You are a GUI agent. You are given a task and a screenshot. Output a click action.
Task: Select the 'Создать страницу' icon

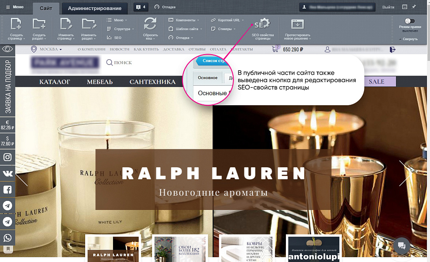(16, 24)
